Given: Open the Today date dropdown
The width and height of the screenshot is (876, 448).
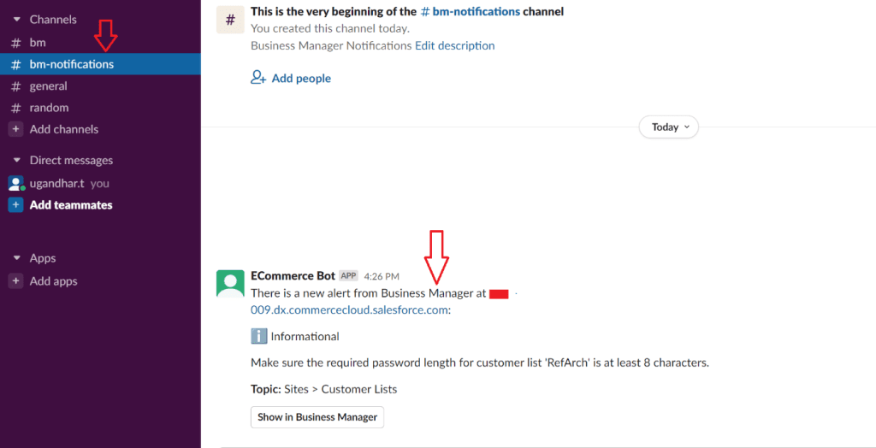Looking at the screenshot, I should [x=668, y=127].
